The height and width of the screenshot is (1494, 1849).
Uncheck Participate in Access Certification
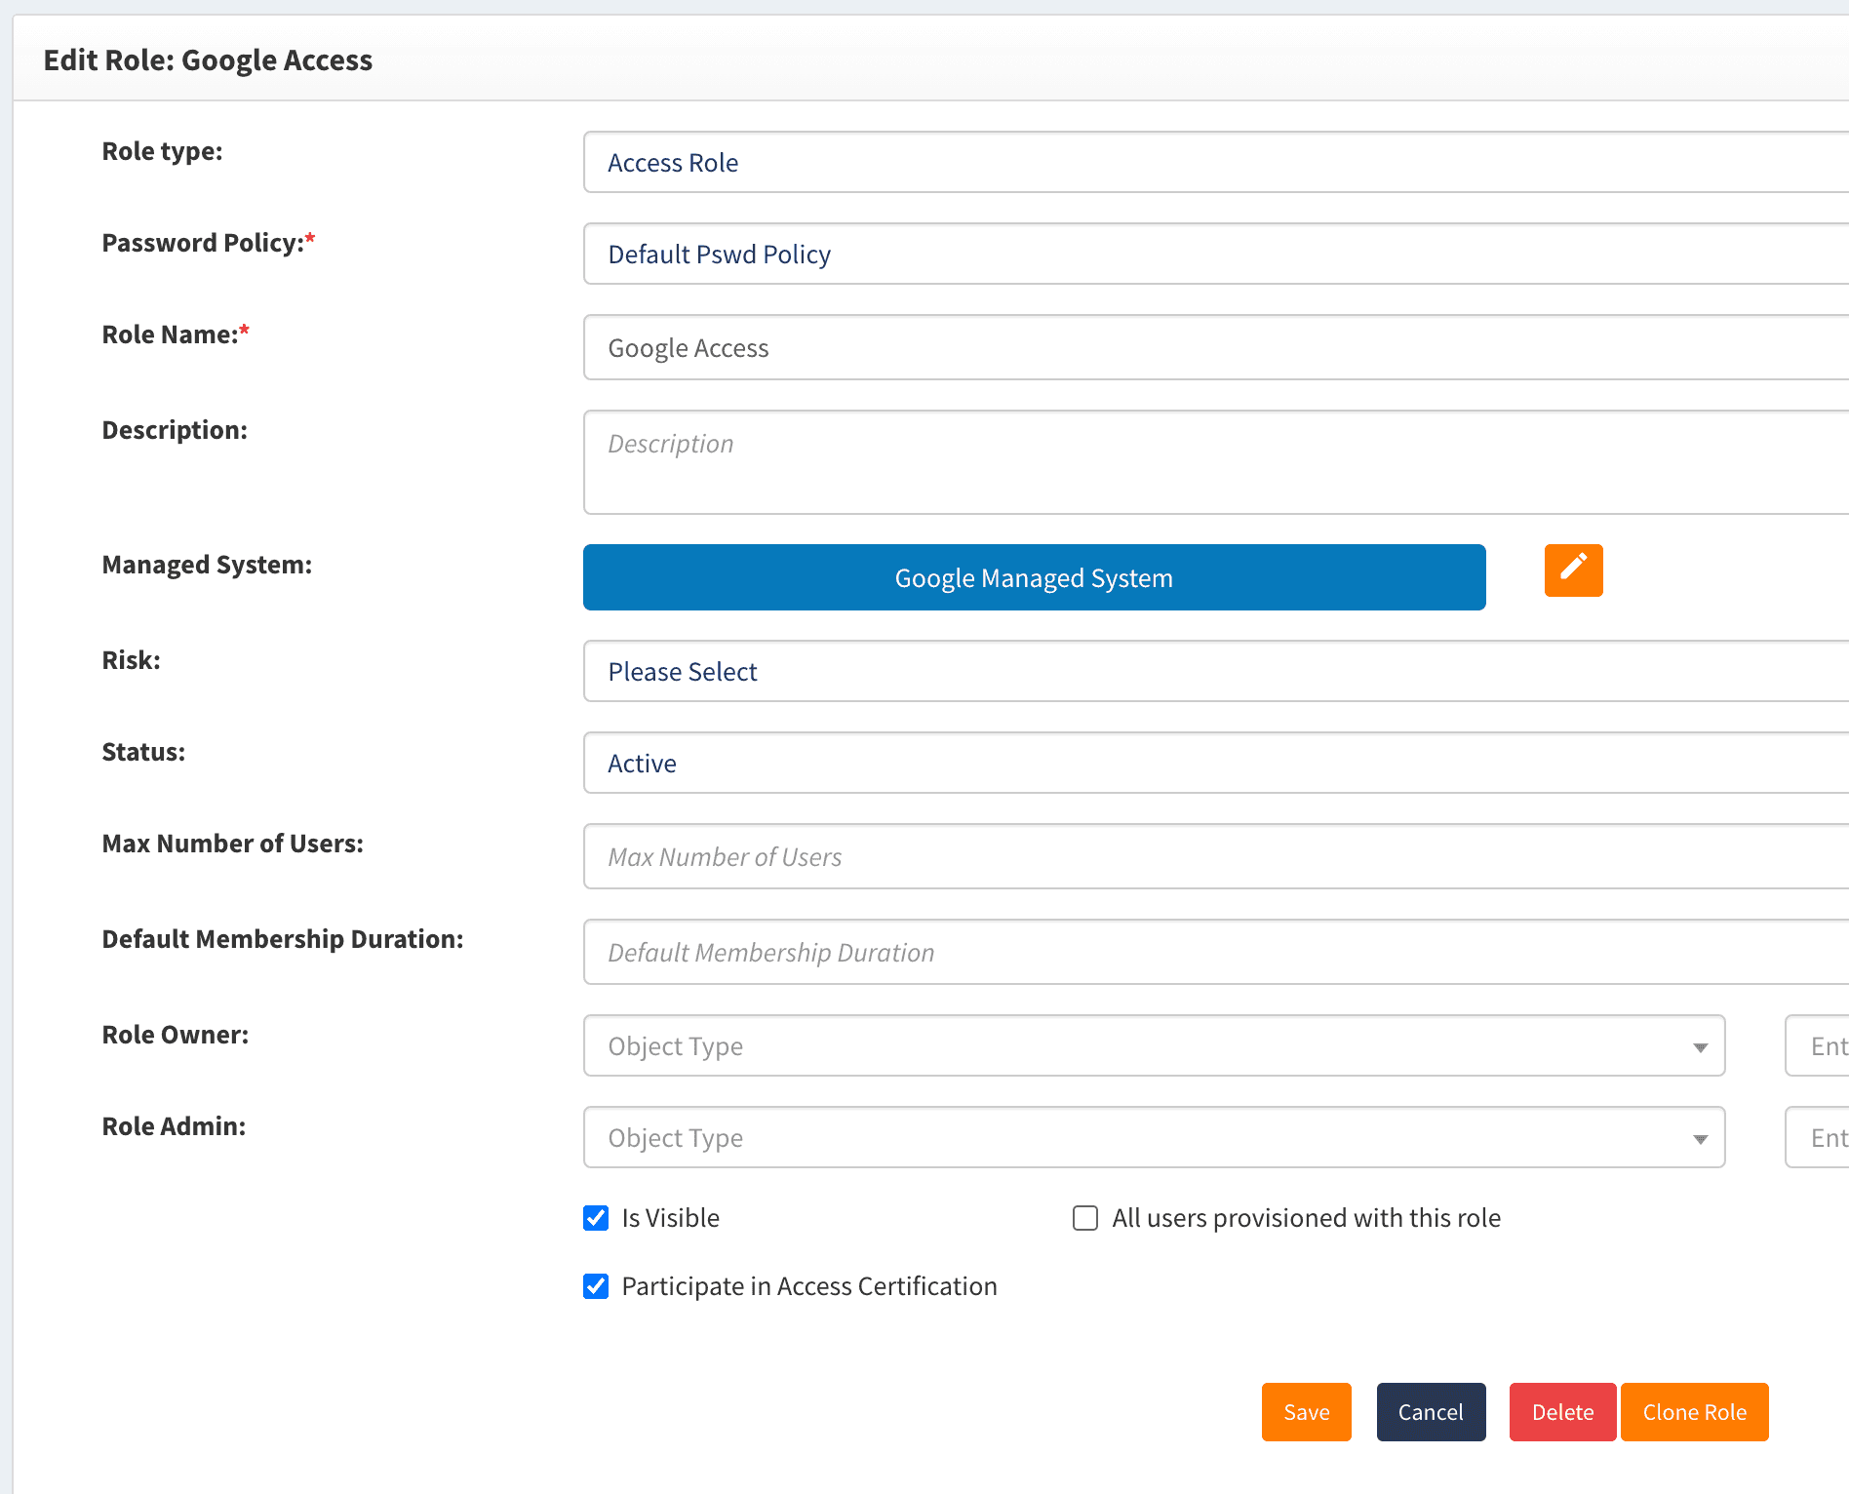(x=596, y=1286)
